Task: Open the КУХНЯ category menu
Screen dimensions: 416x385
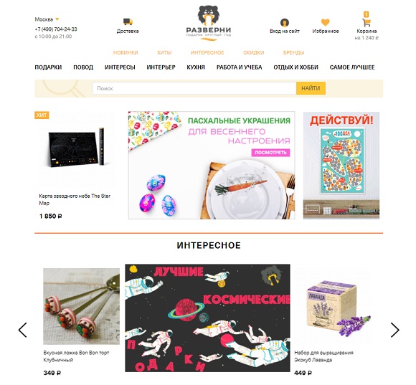Action: (196, 67)
